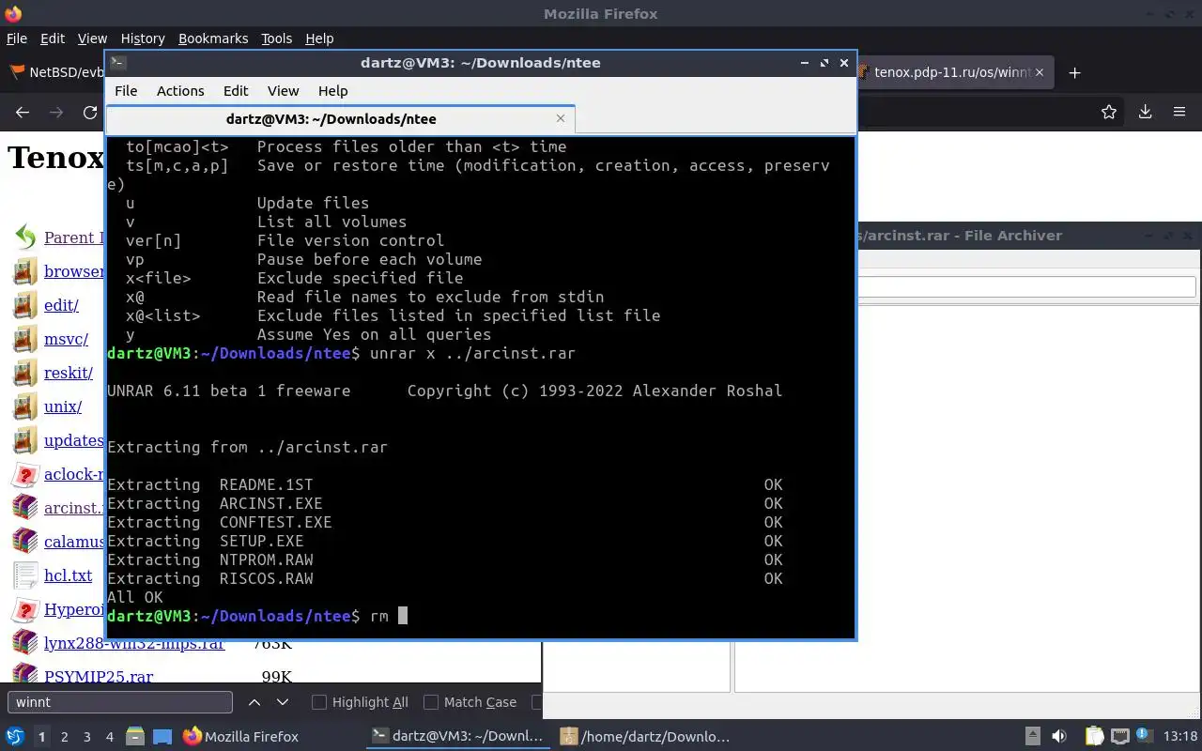Click the show desktop icon in the taskbar
Image resolution: width=1202 pixels, height=751 pixels.
tap(162, 737)
